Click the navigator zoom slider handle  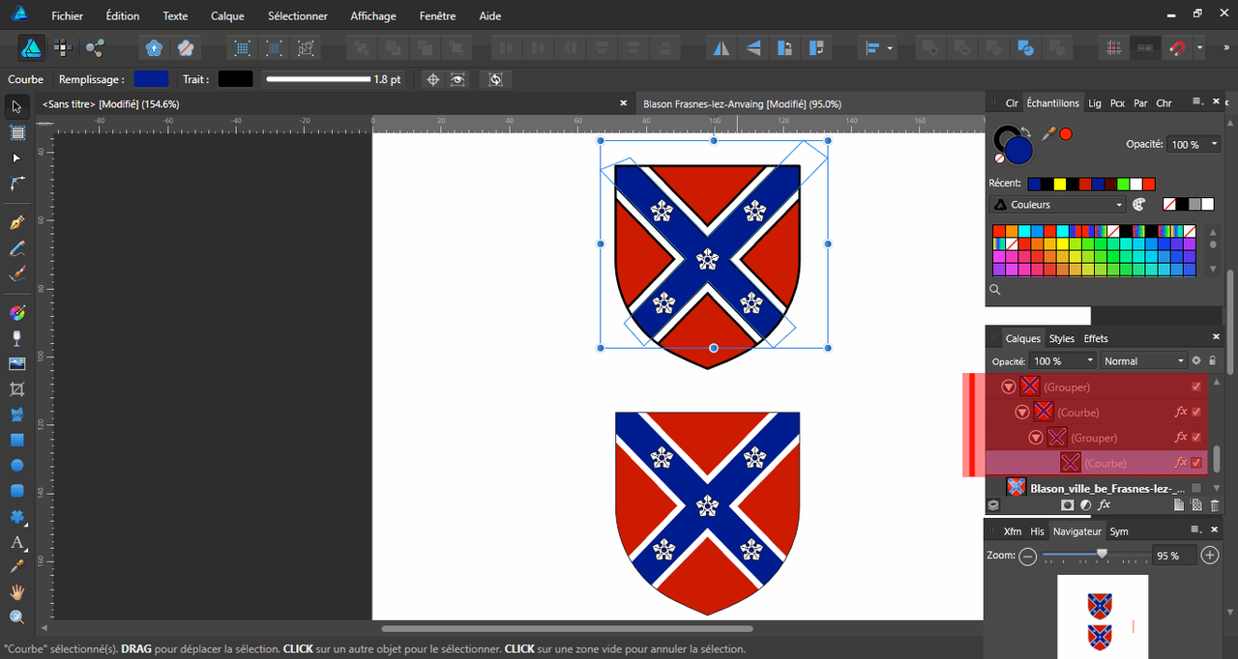[x=1102, y=554]
